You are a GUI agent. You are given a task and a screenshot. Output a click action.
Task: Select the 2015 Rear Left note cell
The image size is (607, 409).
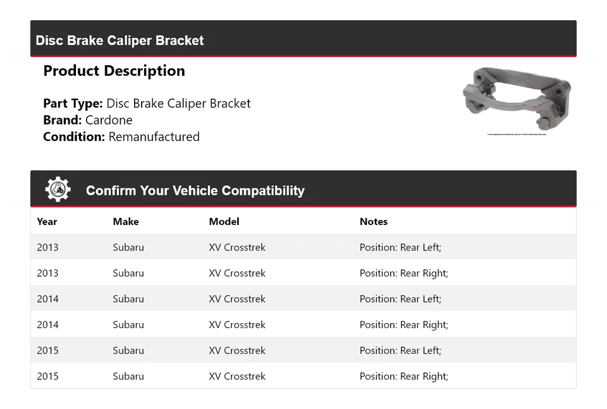click(x=400, y=351)
